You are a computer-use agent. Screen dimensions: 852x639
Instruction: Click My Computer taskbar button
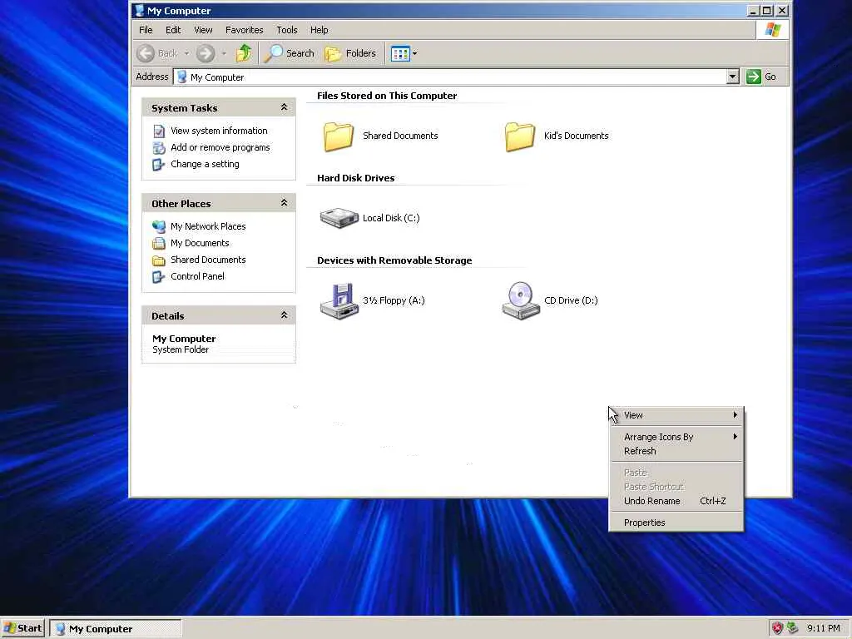(116, 629)
